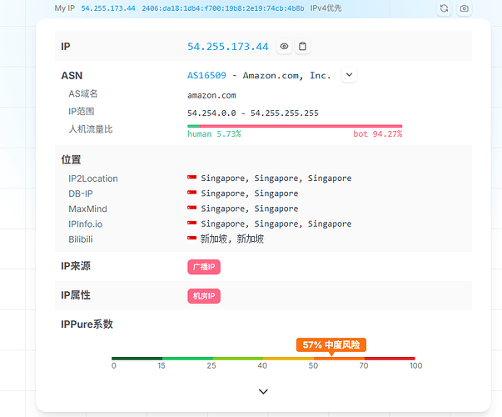
Task: Click the IPInfo.io label
Action: pyautogui.click(x=86, y=224)
